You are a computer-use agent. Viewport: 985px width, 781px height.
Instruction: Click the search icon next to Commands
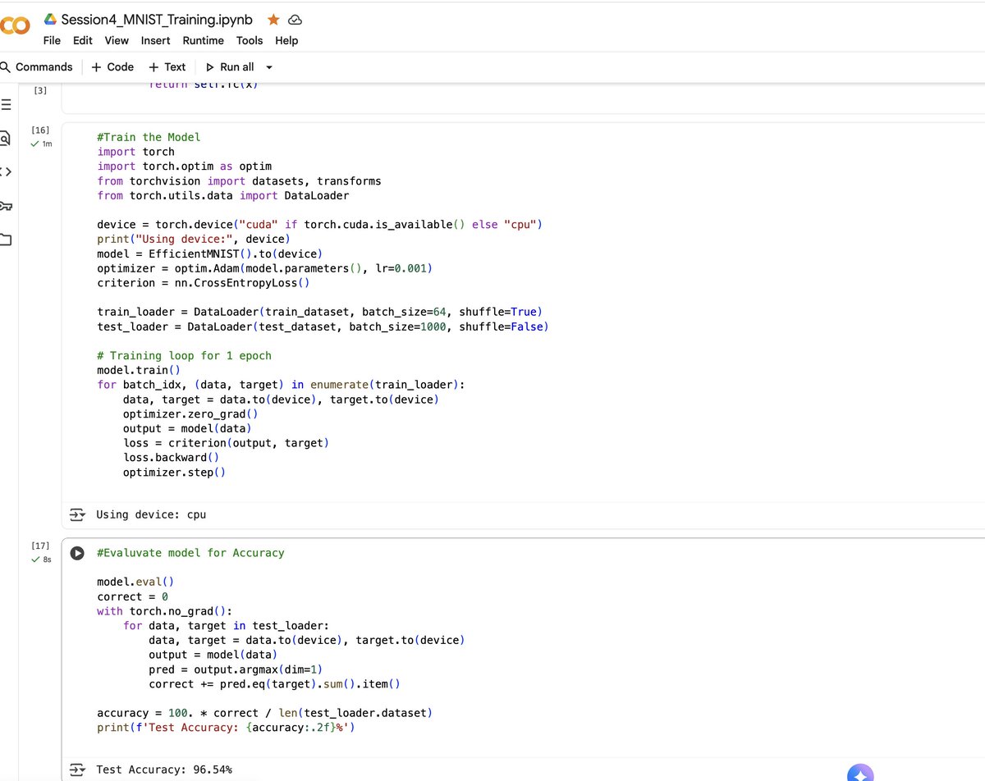(5, 67)
